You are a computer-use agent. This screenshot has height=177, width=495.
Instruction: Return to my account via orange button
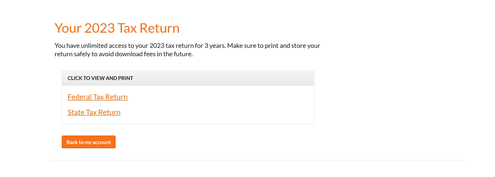coord(89,142)
